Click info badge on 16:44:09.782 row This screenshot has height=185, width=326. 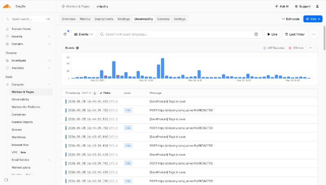[128, 128]
